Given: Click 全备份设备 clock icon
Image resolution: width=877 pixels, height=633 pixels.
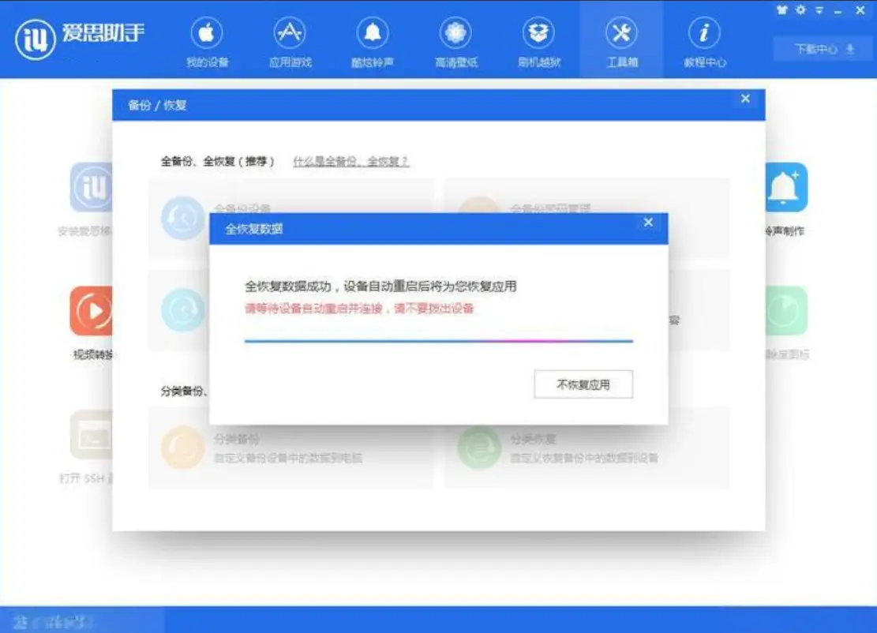Looking at the screenshot, I should click(182, 218).
